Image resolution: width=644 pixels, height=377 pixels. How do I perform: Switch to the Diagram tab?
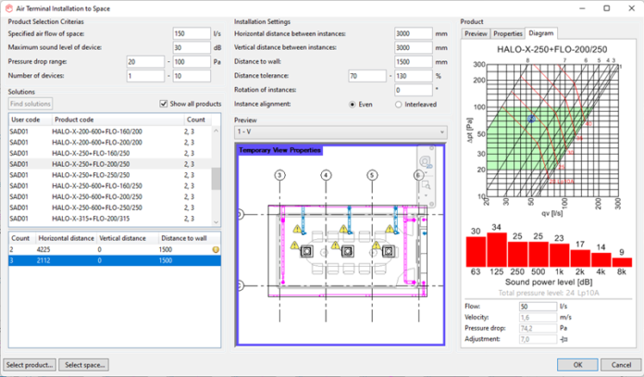pos(541,33)
